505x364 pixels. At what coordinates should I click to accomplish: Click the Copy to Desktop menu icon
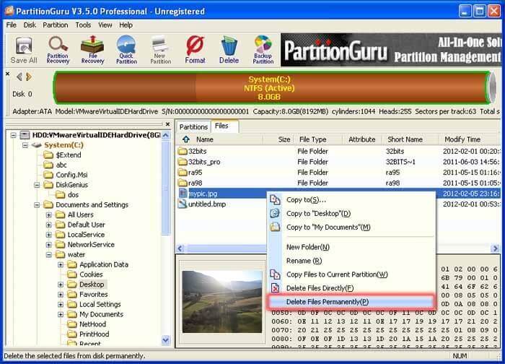275,213
